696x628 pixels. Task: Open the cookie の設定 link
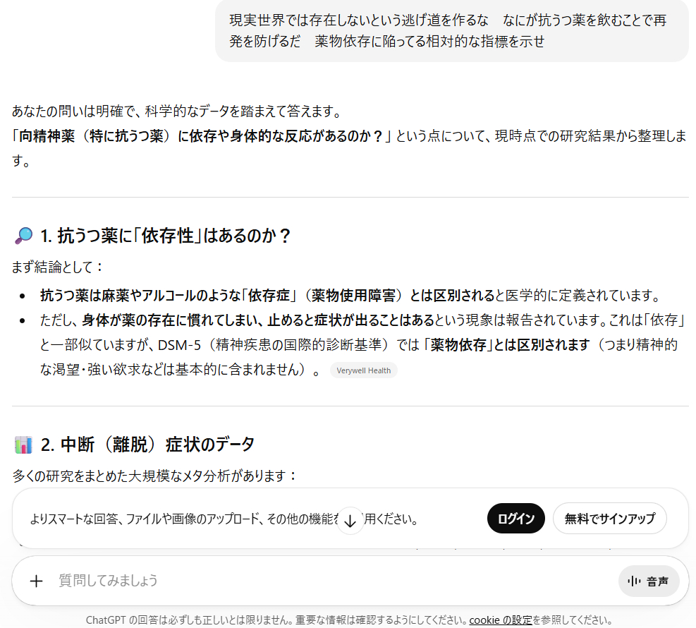tap(500, 620)
